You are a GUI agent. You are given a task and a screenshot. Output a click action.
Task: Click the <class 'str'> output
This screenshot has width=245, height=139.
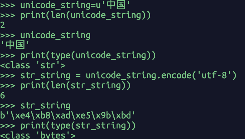coord(33,65)
